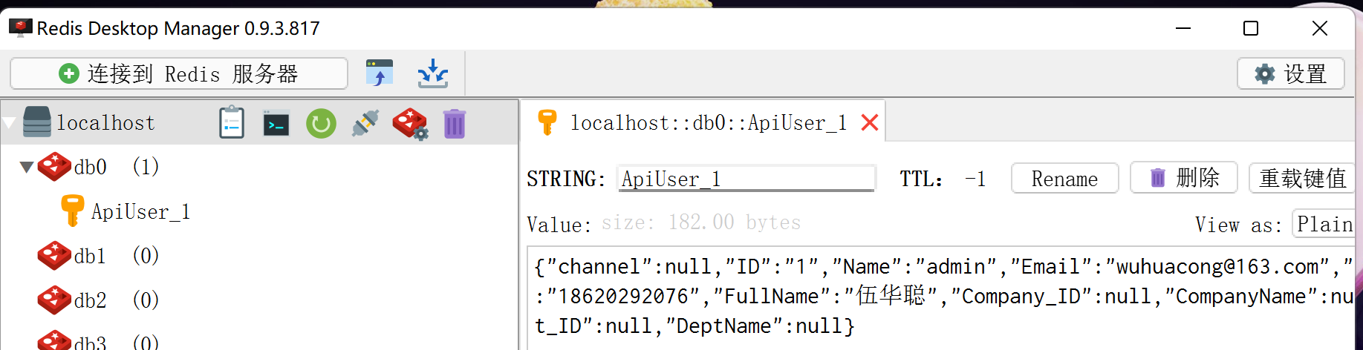The height and width of the screenshot is (350, 1363).
Task: Click the import connections icon
Action: [x=380, y=73]
